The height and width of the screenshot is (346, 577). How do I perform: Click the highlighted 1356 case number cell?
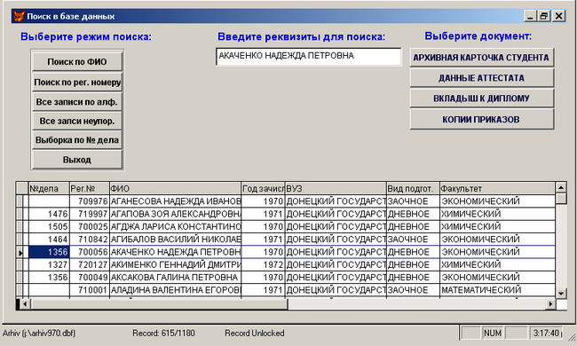(x=49, y=252)
